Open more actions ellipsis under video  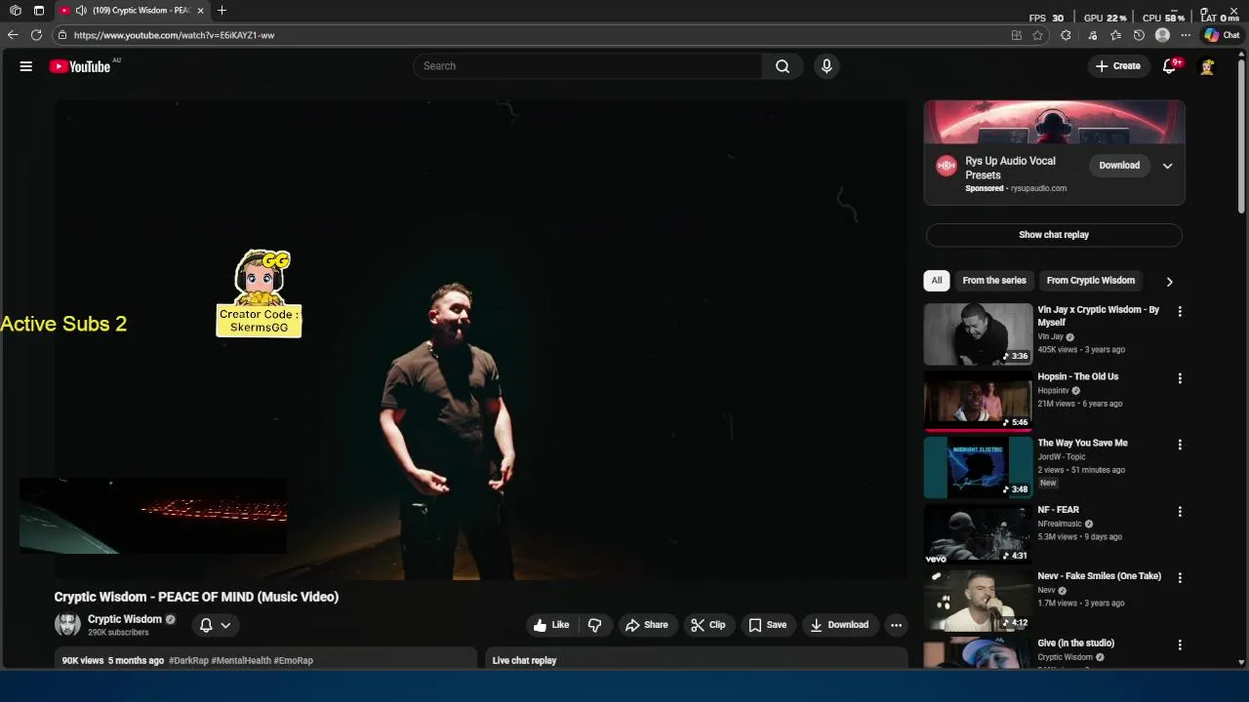tap(896, 625)
